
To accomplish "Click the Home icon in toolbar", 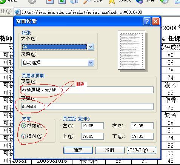I will [x=74, y=1].
